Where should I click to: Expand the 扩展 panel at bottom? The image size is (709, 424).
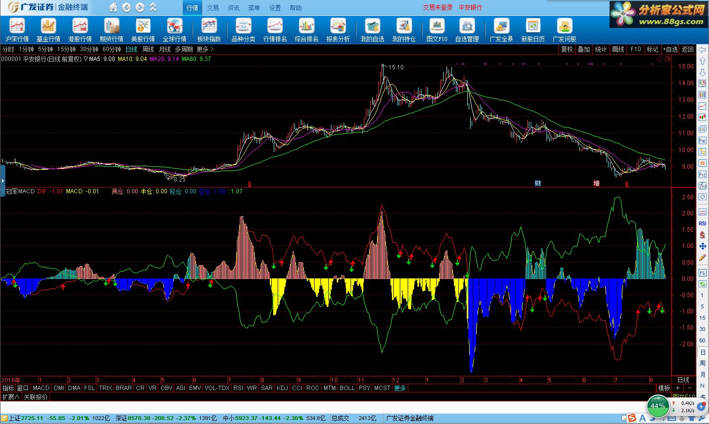[x=10, y=397]
